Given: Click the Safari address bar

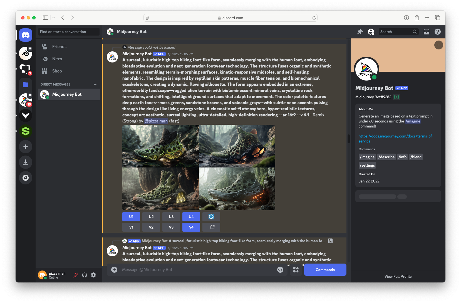Looking at the screenshot, I should 230,18.
